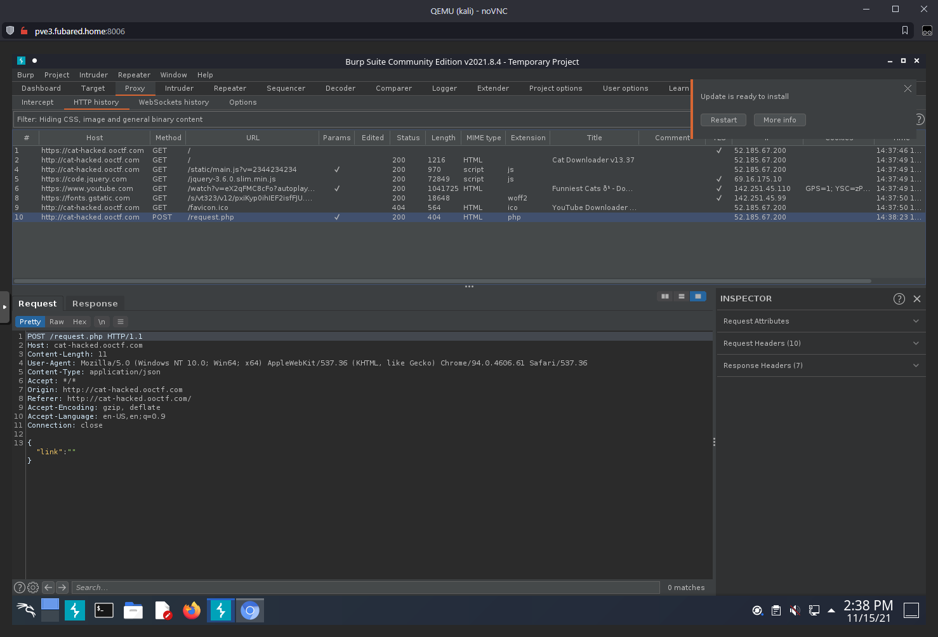Select the /static/main.js request row
Screen dimensions: 938x637
pos(468,169)
